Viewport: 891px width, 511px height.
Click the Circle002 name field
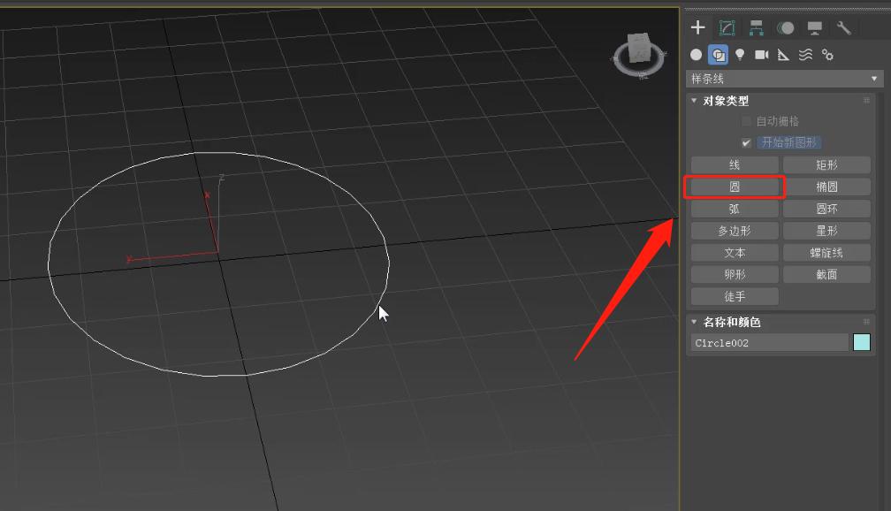(769, 342)
